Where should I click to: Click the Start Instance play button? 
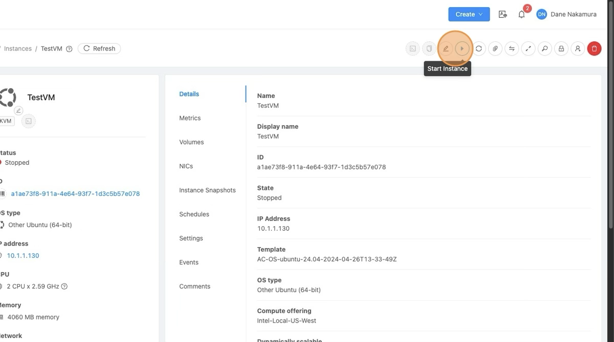(462, 48)
